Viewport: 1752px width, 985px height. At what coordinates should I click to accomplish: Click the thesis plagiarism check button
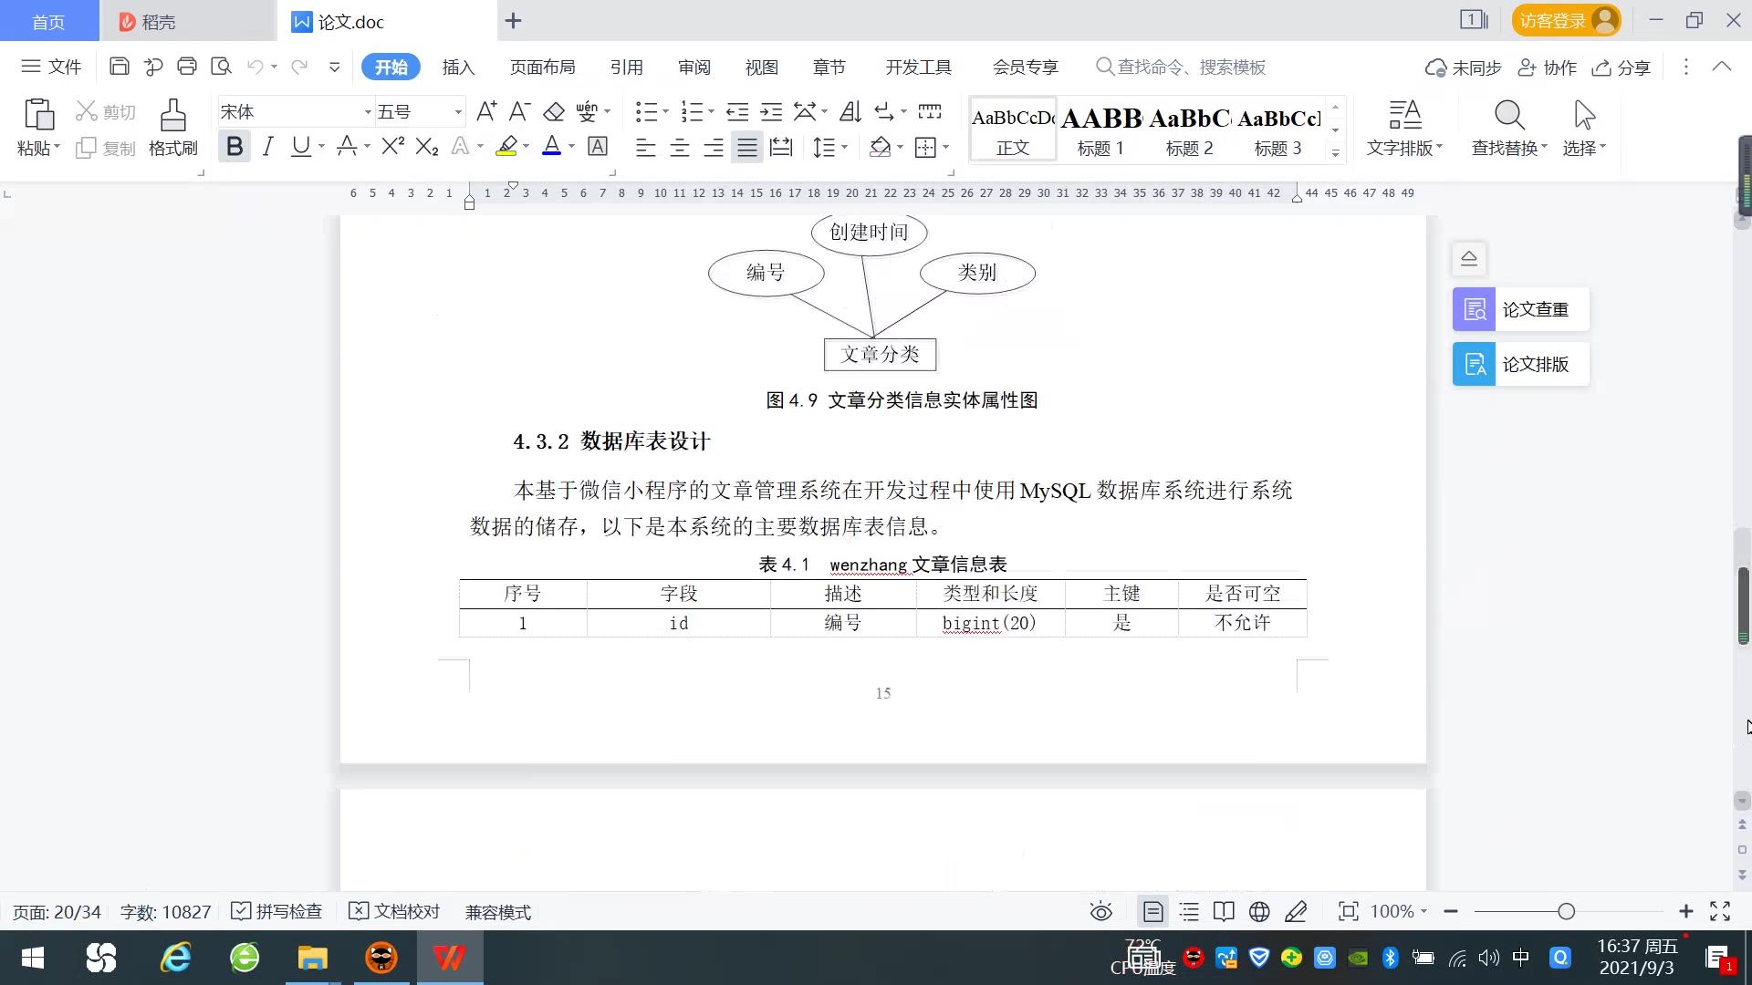click(1520, 309)
